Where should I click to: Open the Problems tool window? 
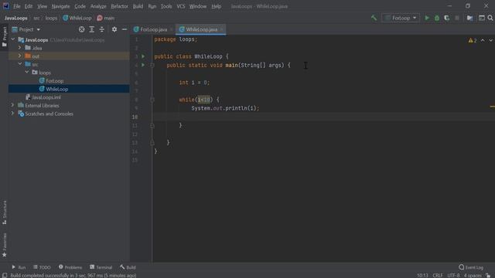coord(70,267)
